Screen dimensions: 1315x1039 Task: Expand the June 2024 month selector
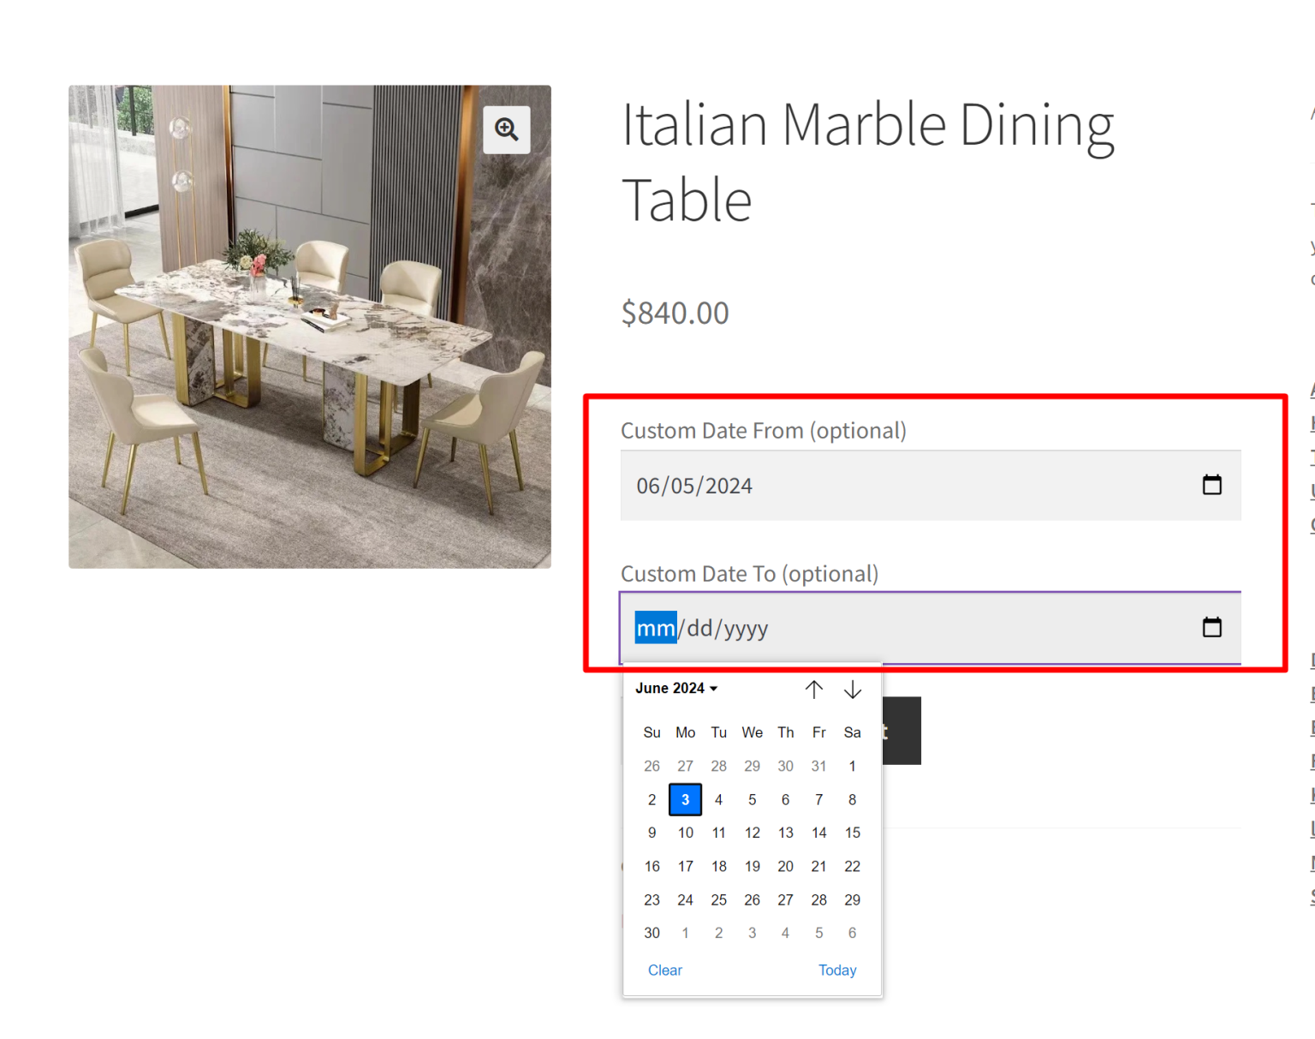pos(676,689)
